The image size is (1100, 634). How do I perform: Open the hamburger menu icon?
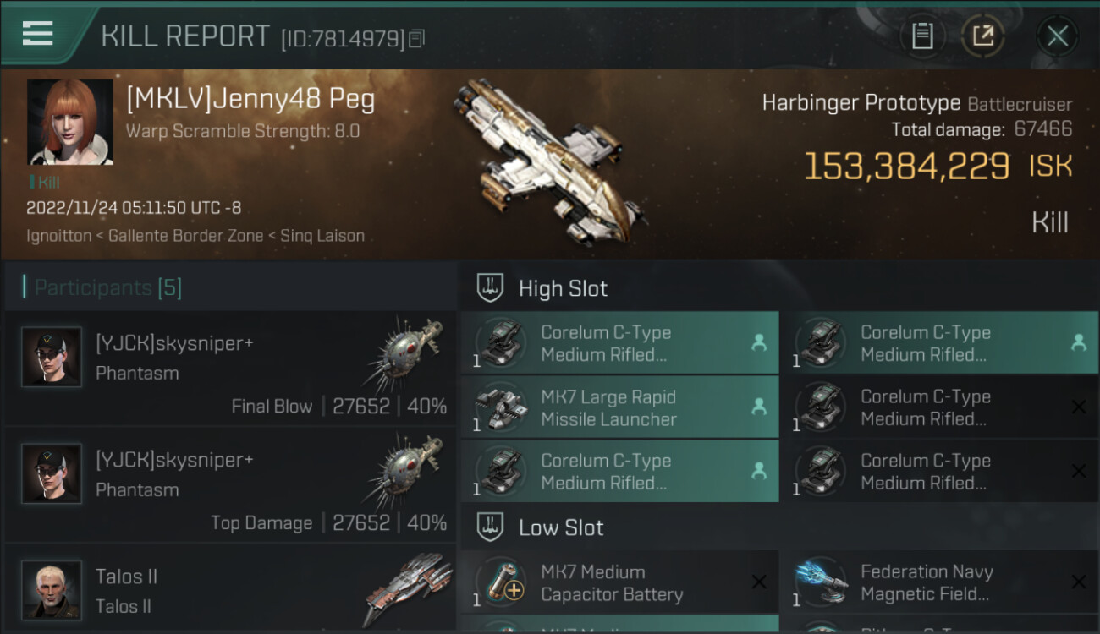(38, 35)
